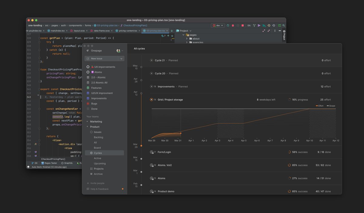Viewport: 364px width, 213px height.
Task: Switch to pricing-content.tsx editor tab
Action: 127,31
